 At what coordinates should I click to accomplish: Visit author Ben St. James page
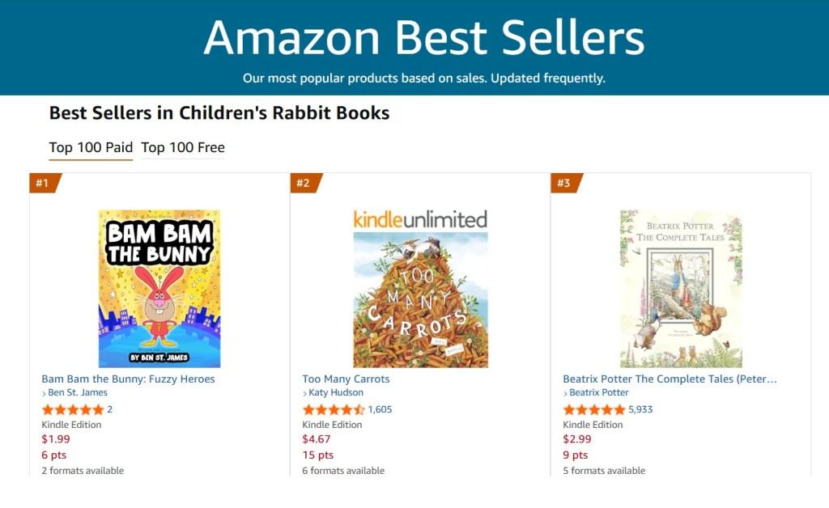click(77, 393)
